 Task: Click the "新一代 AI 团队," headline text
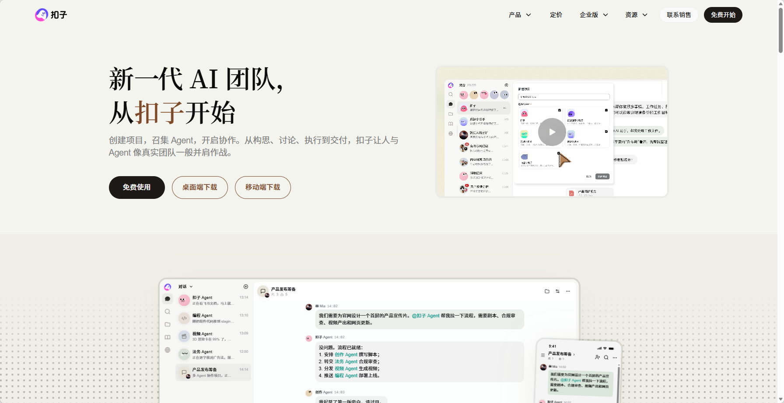point(196,80)
